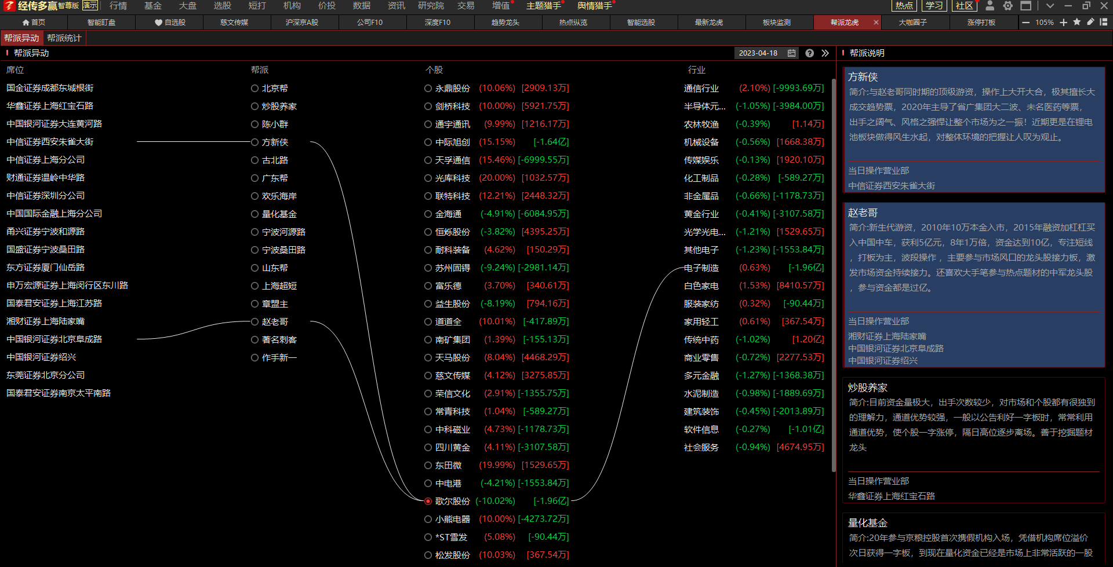Open the 研究院 menu
The width and height of the screenshot is (1113, 567).
pyautogui.click(x=431, y=6)
